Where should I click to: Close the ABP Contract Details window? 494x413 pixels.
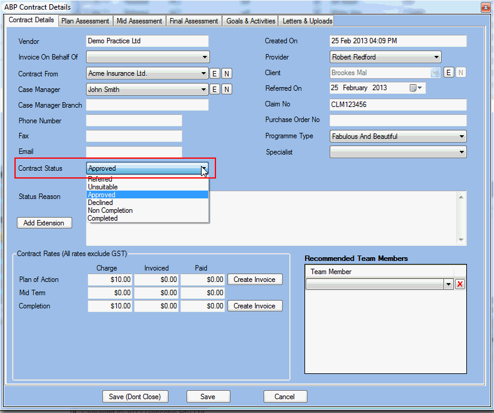point(485,7)
